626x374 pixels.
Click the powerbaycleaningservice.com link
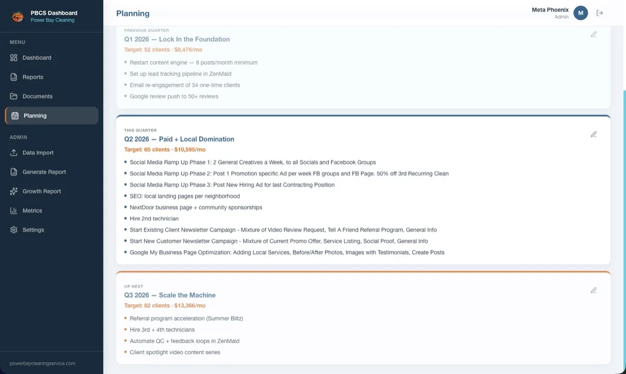[x=42, y=364]
